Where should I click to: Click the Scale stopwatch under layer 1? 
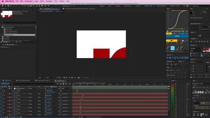tap(13, 92)
